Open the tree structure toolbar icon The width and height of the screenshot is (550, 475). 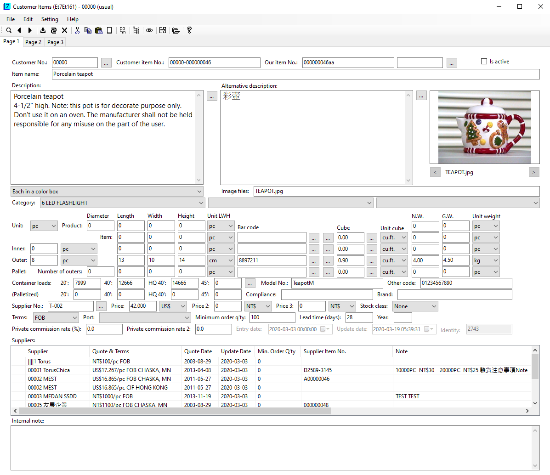[136, 30]
